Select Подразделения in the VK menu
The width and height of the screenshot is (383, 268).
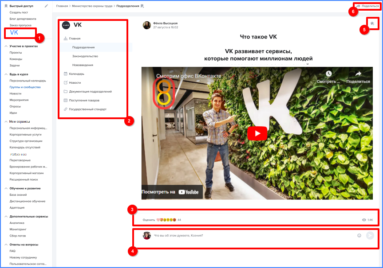click(x=83, y=47)
